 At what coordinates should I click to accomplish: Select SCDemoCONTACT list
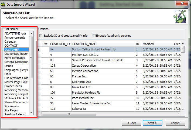tap(16, 98)
